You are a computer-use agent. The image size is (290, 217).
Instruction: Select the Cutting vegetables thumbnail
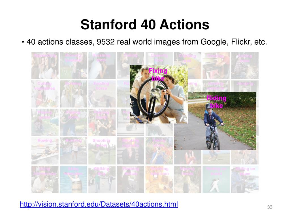(45, 94)
